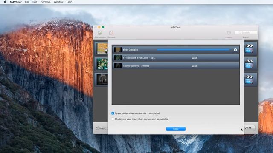The width and height of the screenshot is (273, 153).
Task: Cancel Beer Goggles conversion with X icon
Action: pos(235,50)
